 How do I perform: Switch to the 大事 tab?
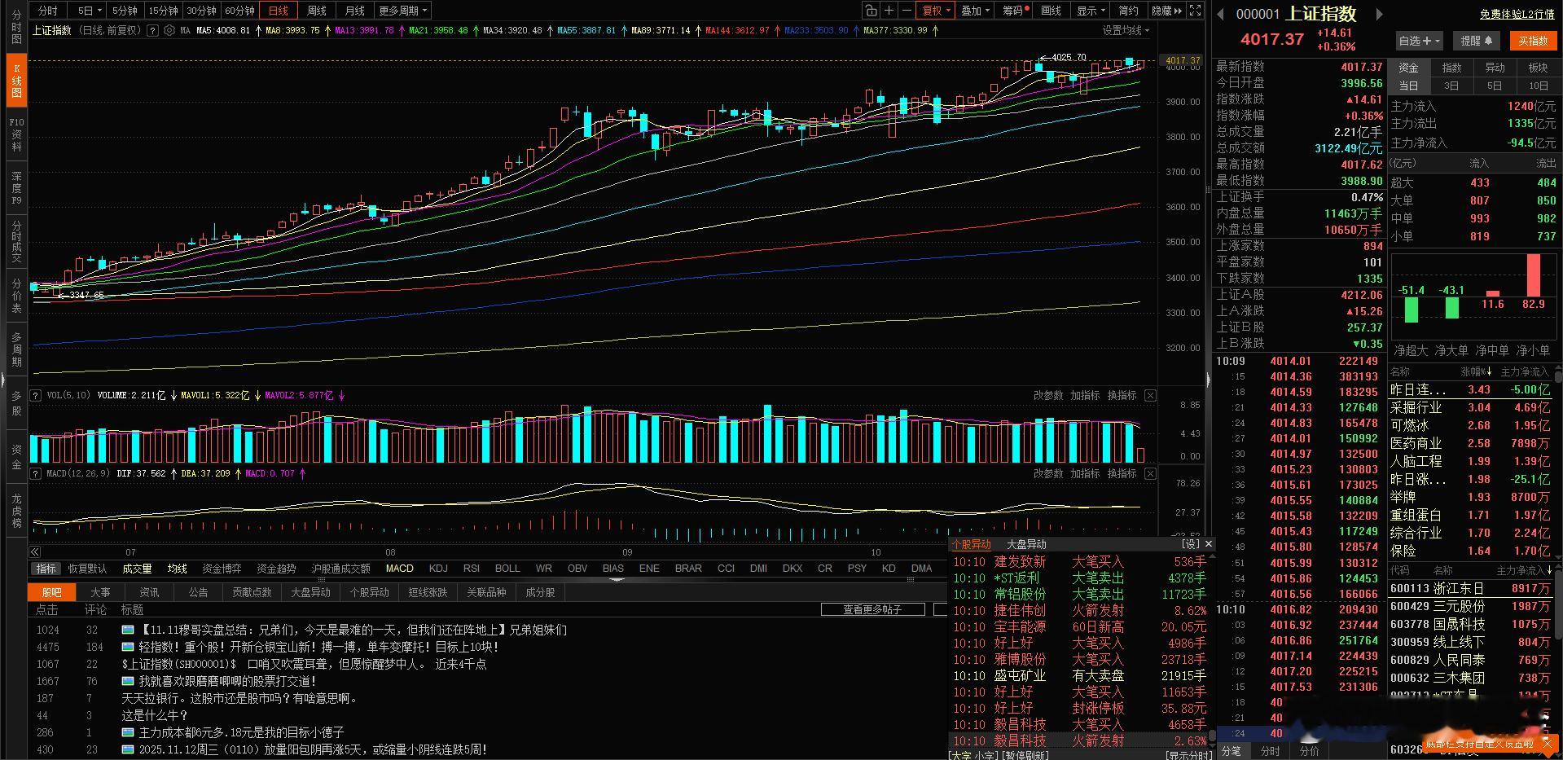point(100,592)
